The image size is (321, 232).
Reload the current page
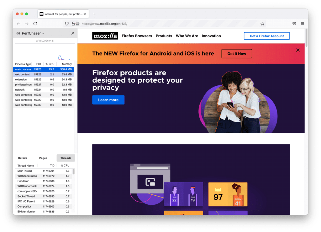[x=35, y=24]
